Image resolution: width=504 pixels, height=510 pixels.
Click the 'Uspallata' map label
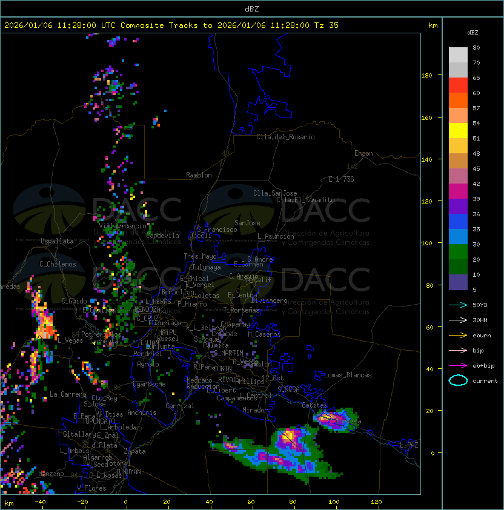(57, 241)
